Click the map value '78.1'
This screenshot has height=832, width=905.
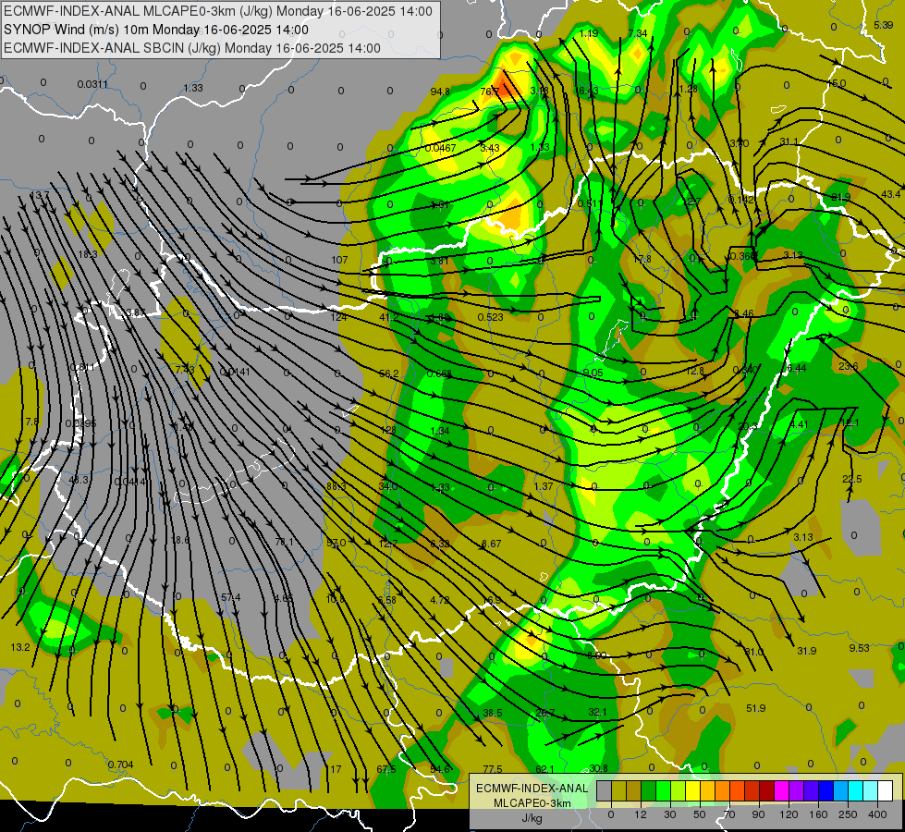(284, 542)
